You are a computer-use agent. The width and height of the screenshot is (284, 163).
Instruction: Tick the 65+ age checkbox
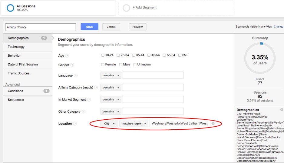point(180,55)
